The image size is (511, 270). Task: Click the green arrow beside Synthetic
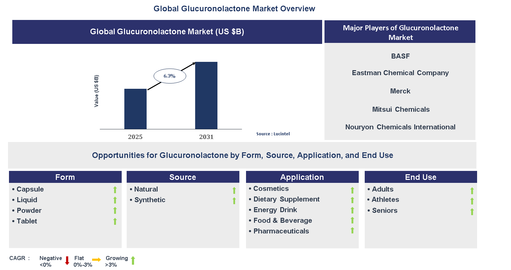tap(234, 201)
